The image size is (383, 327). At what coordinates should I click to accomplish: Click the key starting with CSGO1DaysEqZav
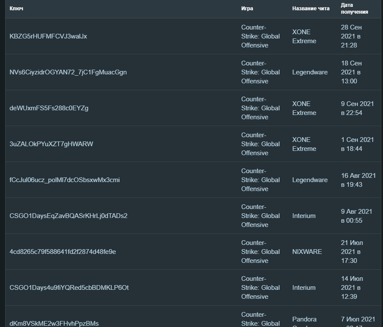(68, 216)
